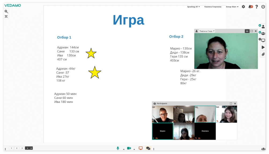269x154 pixels.
Task: Open notifications bell with red badge
Action: [250, 7]
